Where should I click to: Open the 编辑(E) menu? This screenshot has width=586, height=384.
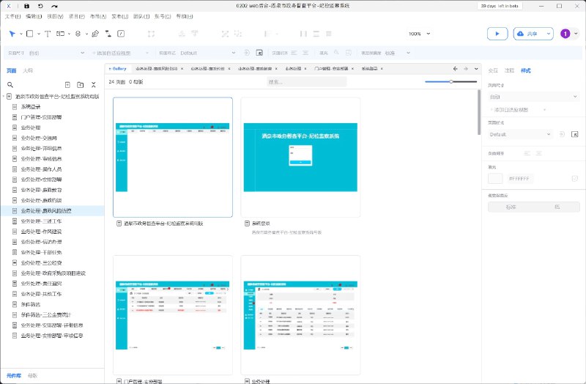click(x=34, y=16)
